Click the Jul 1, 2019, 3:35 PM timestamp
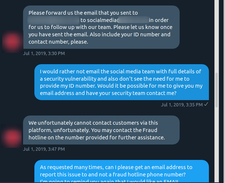The width and height of the screenshot is (225, 183). click(182, 105)
